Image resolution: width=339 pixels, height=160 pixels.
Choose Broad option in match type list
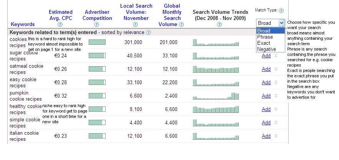264,31
